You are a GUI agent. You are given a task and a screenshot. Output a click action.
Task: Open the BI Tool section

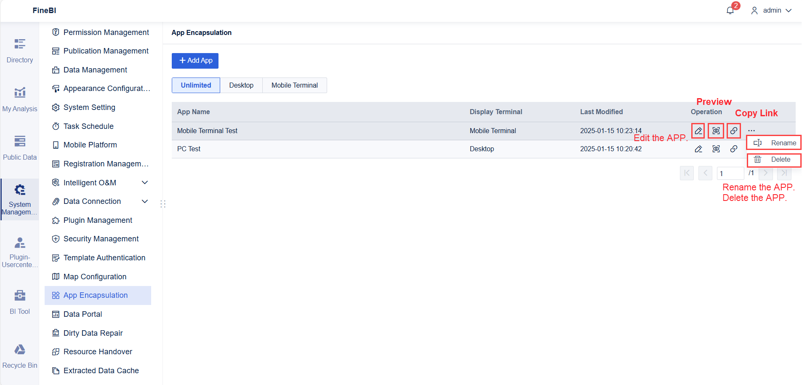pyautogui.click(x=20, y=302)
